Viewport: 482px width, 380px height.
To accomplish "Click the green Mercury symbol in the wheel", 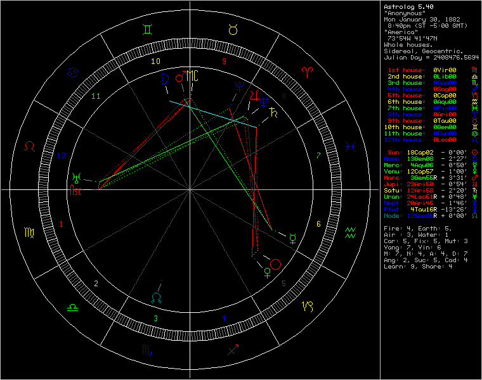I will (293, 239).
